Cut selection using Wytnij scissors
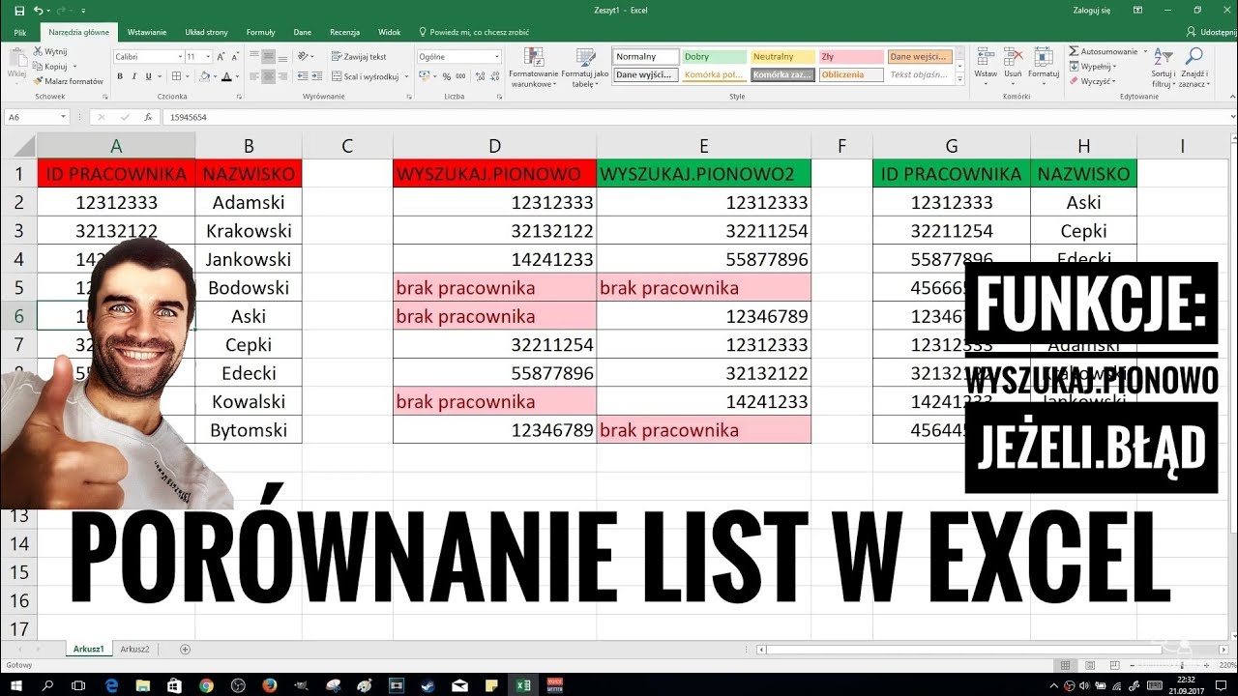The width and height of the screenshot is (1238, 696). [50, 51]
